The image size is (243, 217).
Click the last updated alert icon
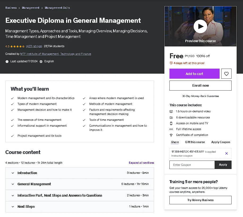click(7, 61)
